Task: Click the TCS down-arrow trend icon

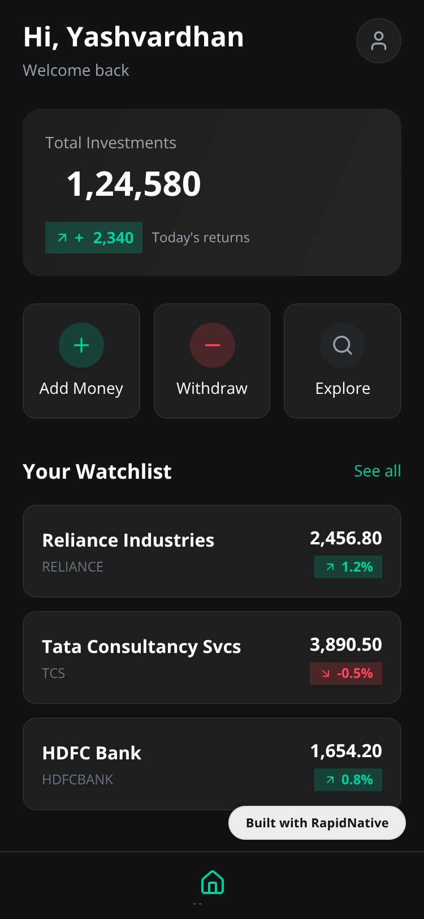Action: coord(326,673)
